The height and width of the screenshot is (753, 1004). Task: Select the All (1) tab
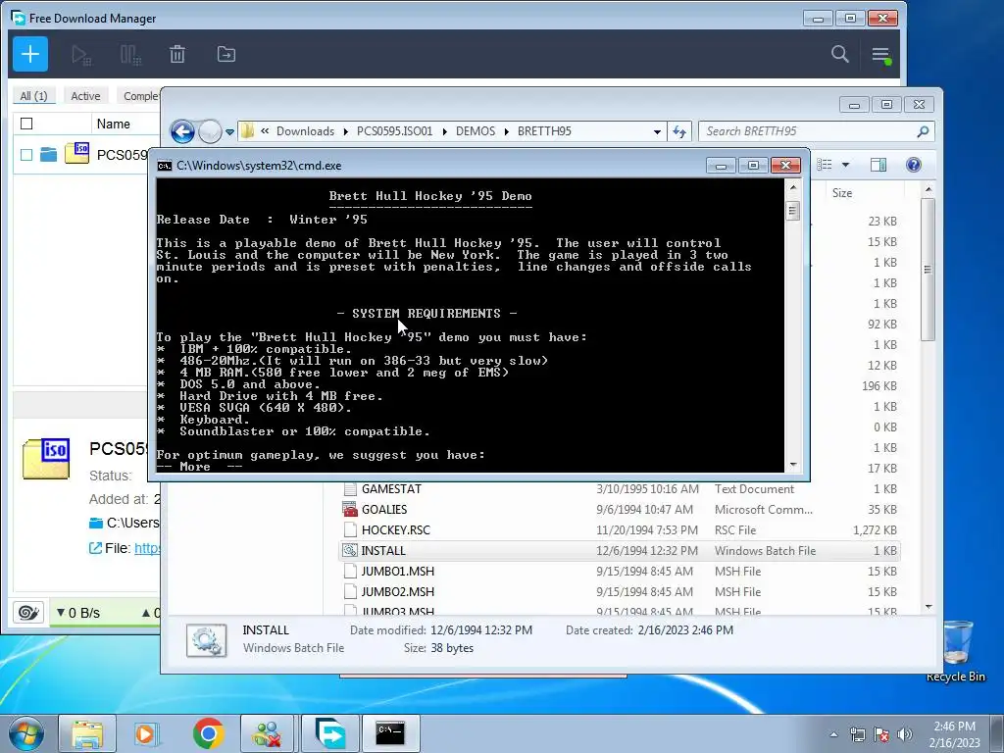tap(34, 96)
